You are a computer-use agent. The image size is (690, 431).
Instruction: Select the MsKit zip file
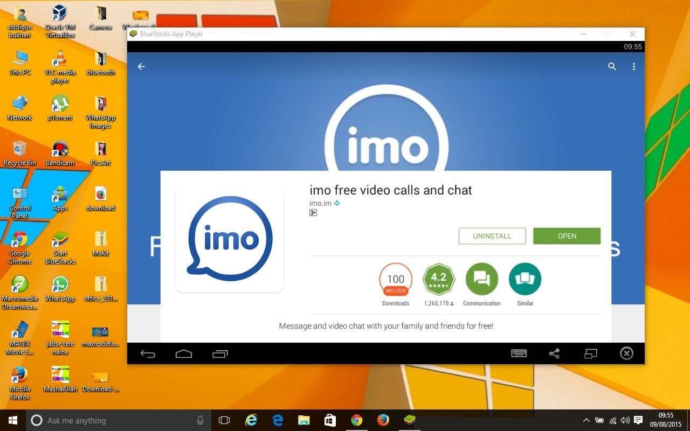click(100, 244)
